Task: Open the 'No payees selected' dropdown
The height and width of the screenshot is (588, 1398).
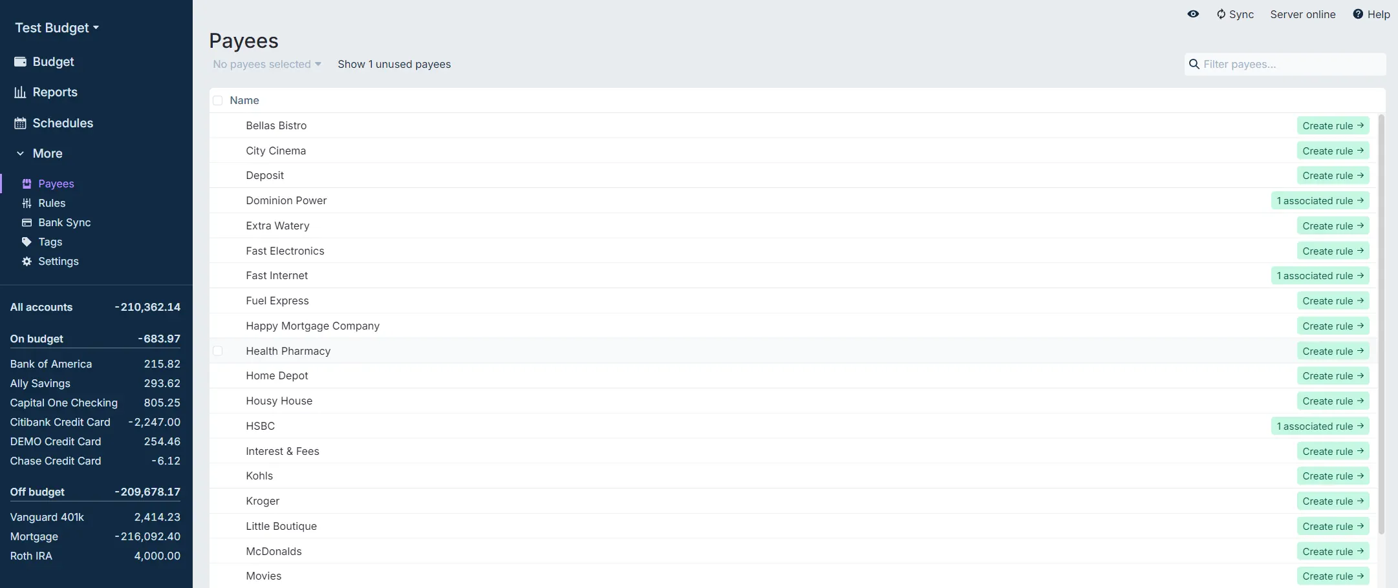Action: pyautogui.click(x=266, y=64)
